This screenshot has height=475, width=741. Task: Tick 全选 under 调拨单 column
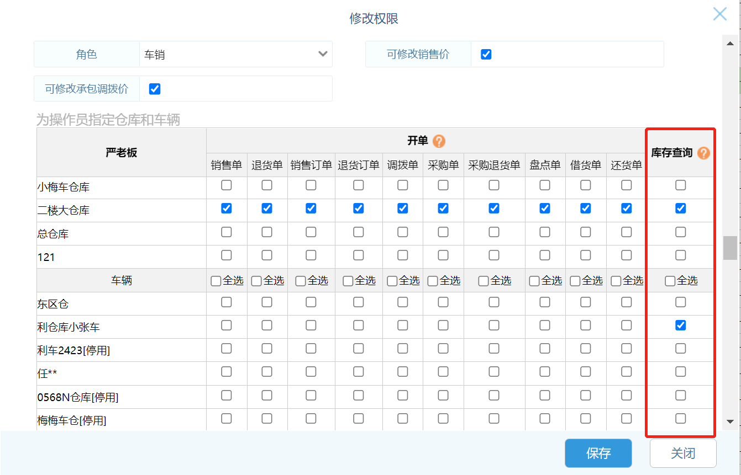coord(392,281)
